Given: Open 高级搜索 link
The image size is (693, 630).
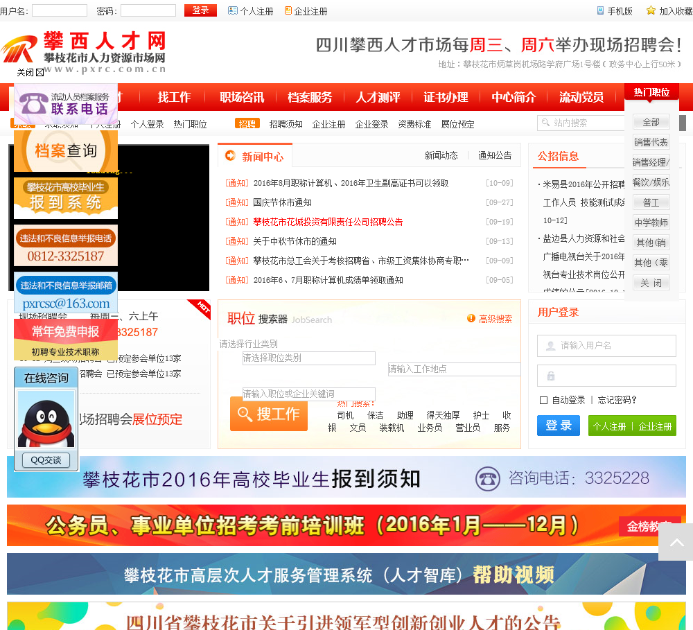Looking at the screenshot, I should click(x=495, y=319).
